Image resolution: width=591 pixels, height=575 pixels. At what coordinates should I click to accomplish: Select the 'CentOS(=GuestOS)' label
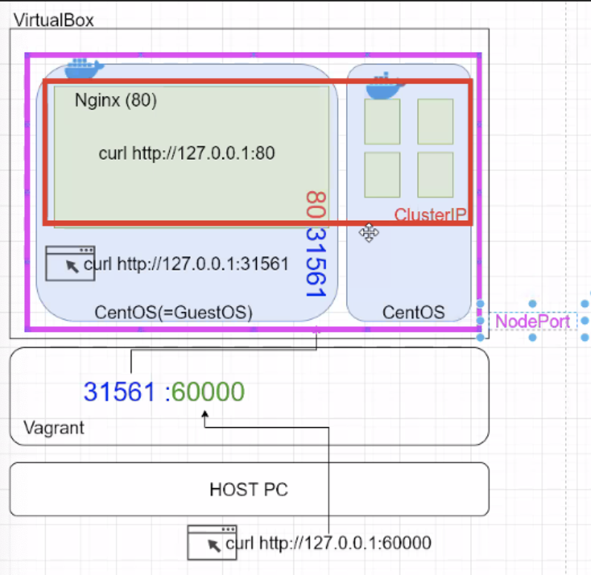(x=174, y=313)
